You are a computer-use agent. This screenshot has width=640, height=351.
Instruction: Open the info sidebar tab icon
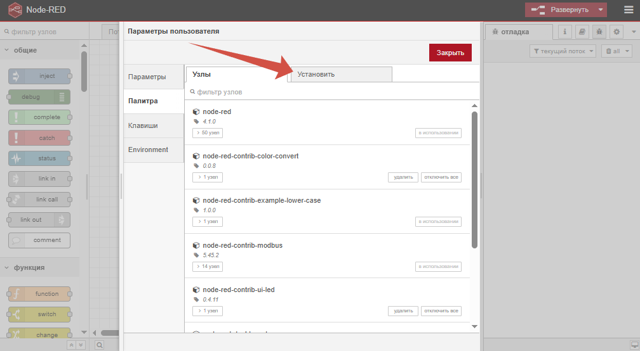(564, 32)
